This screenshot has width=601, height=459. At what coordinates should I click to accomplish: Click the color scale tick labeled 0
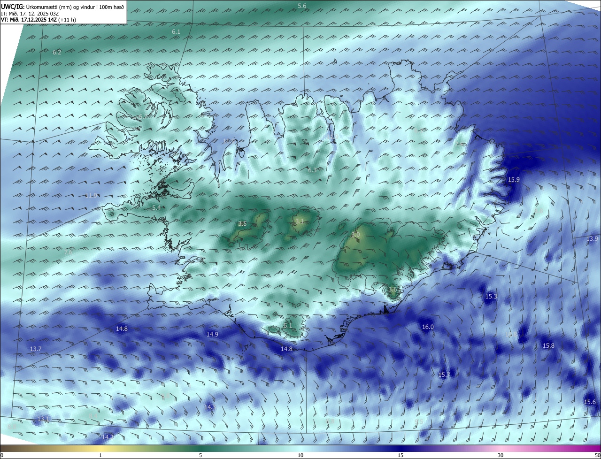[x=2, y=455]
